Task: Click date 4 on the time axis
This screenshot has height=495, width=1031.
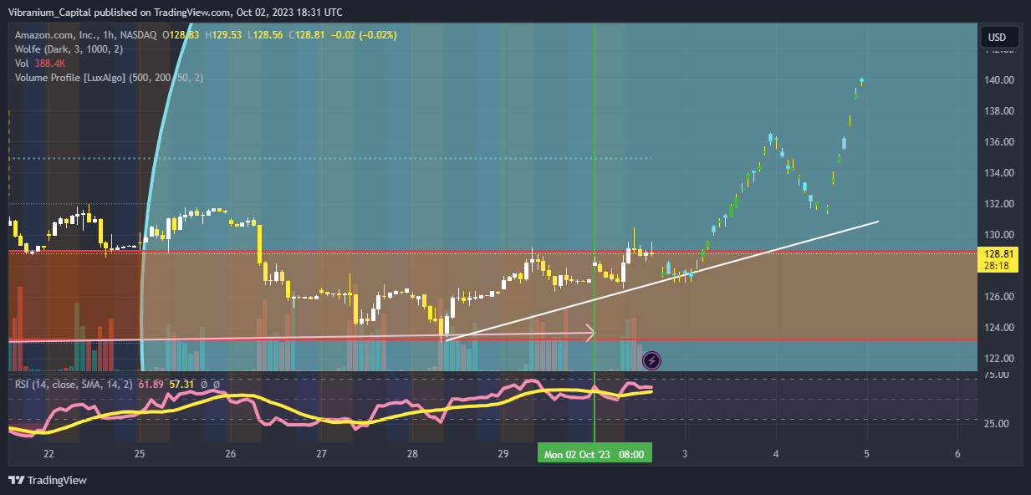Action: pos(776,454)
